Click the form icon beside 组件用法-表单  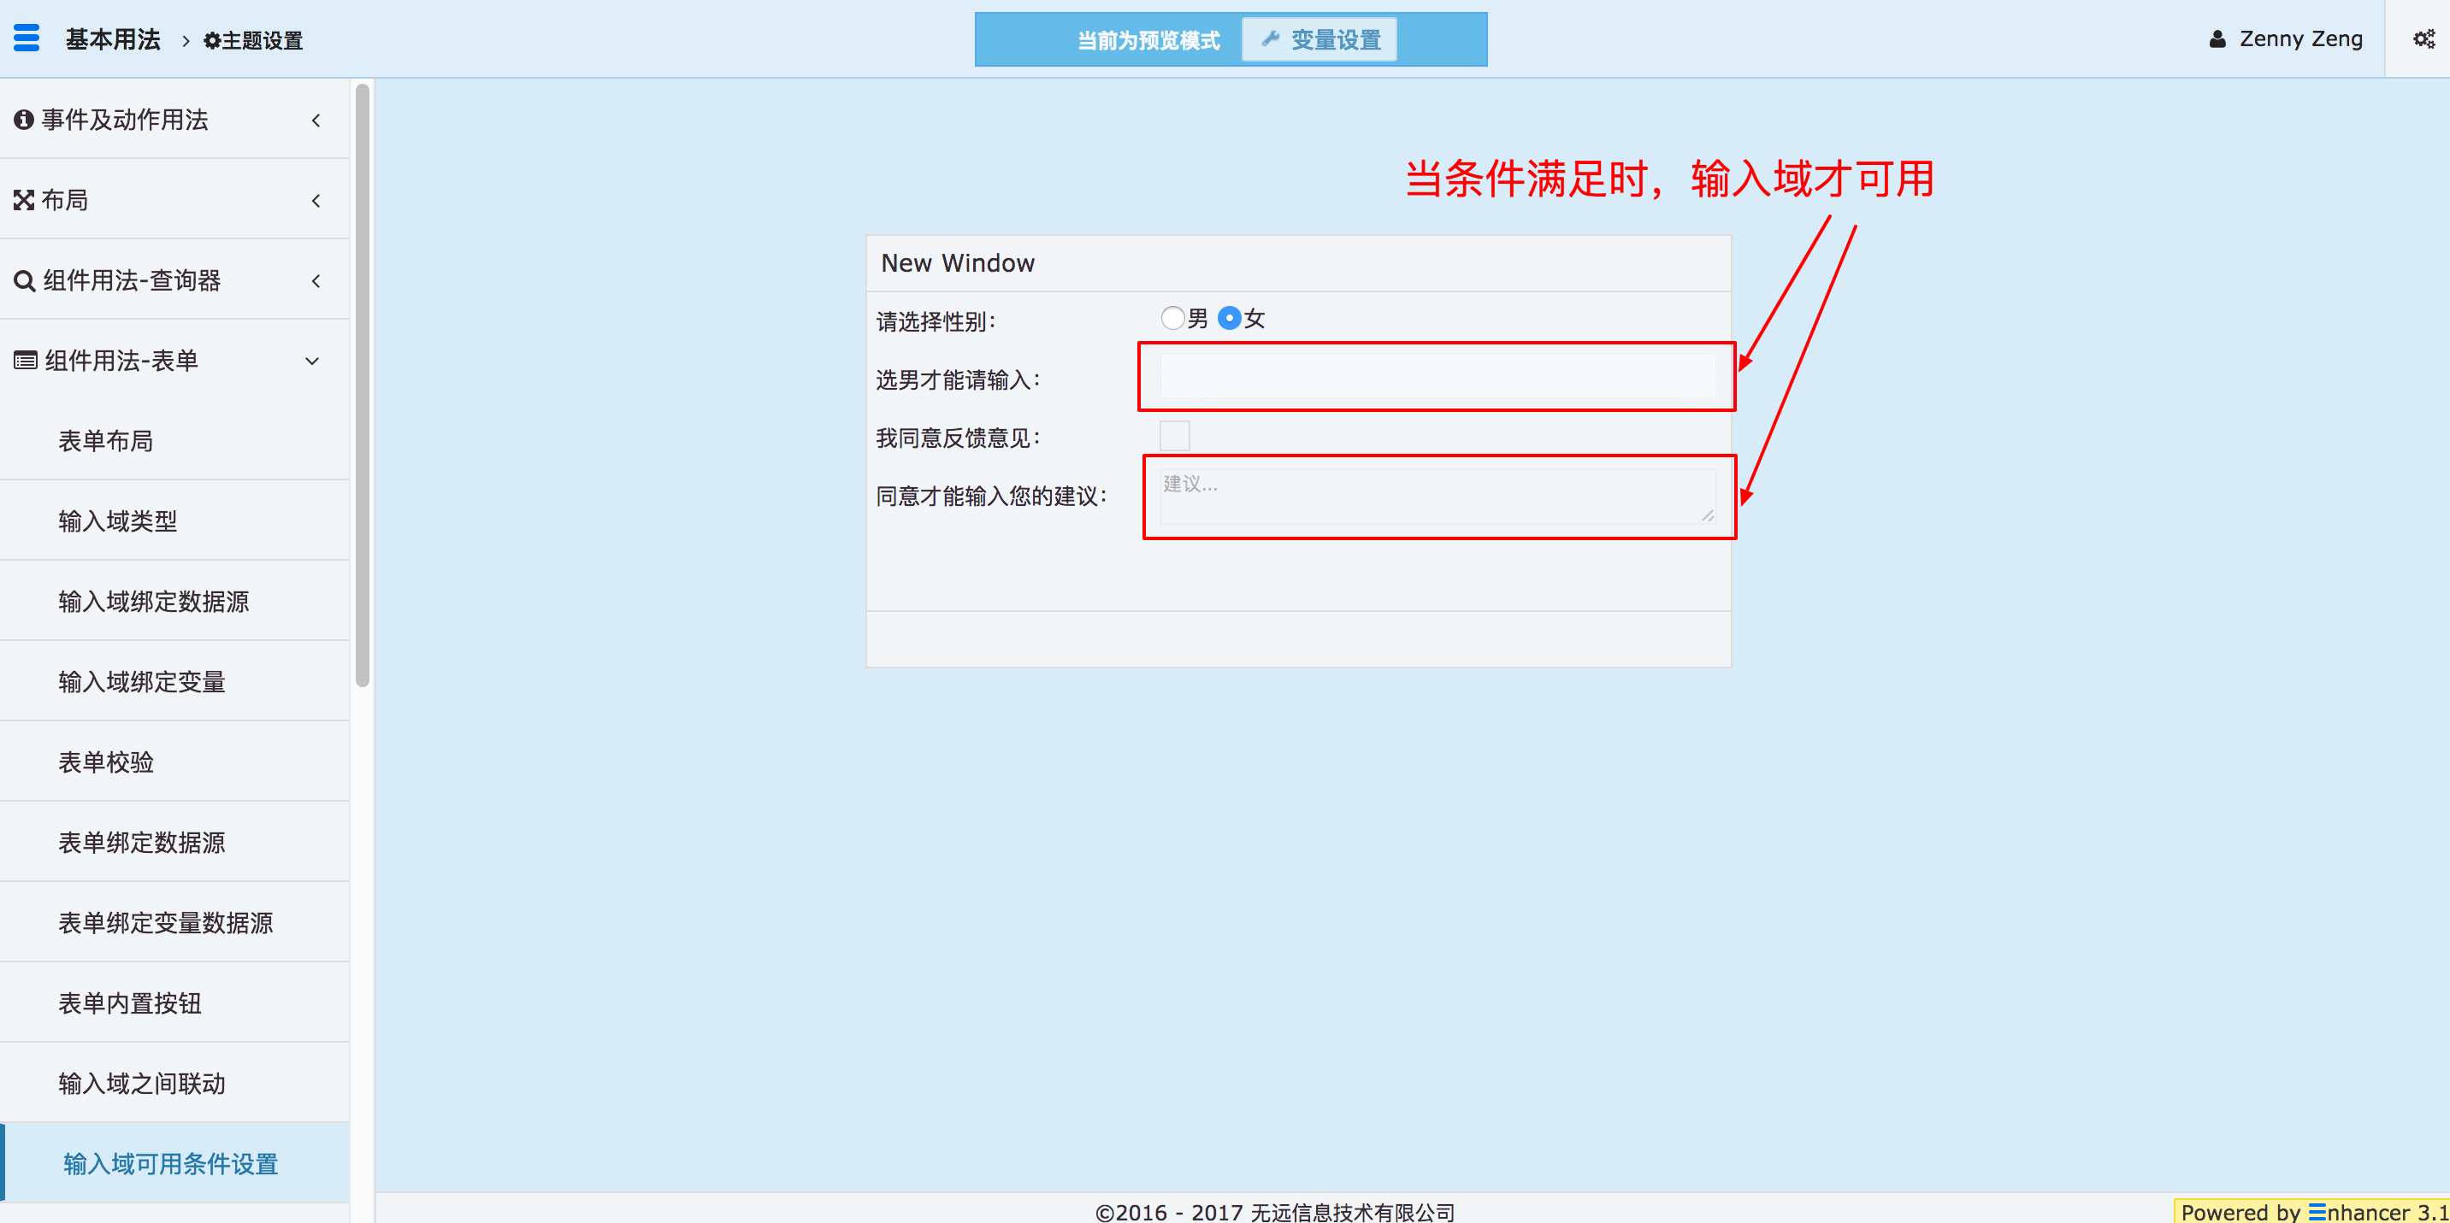[25, 362]
